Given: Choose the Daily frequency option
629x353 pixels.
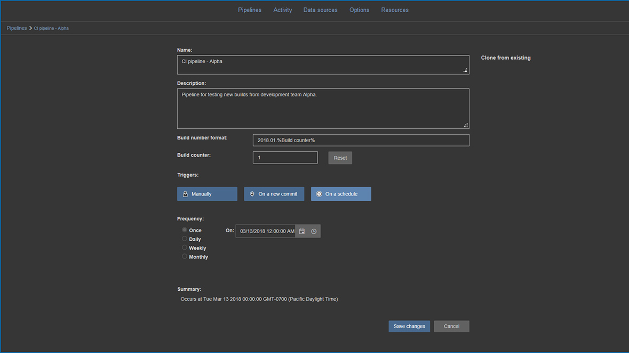Looking at the screenshot, I should click(185, 239).
